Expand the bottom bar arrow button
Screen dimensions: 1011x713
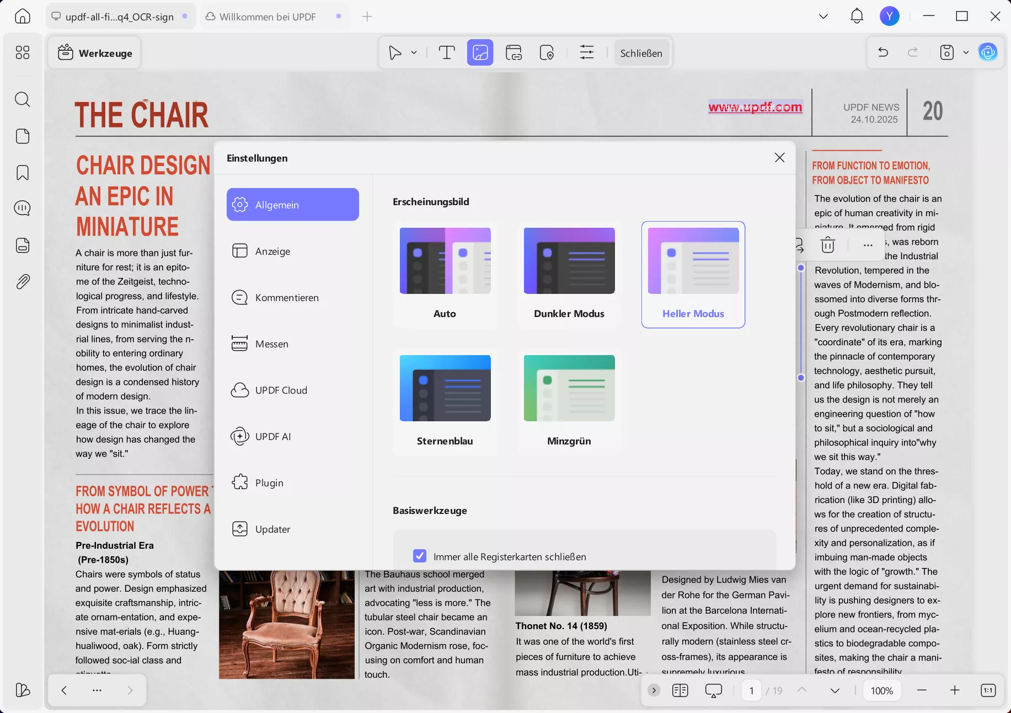coord(654,690)
